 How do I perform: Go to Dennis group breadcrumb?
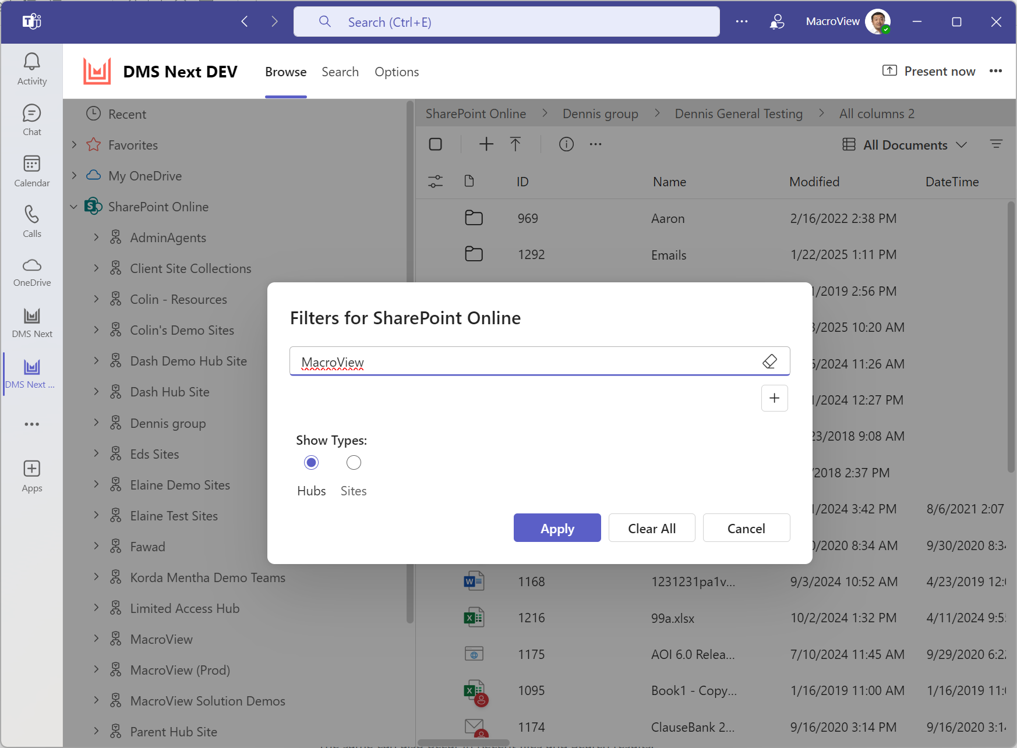click(x=600, y=114)
